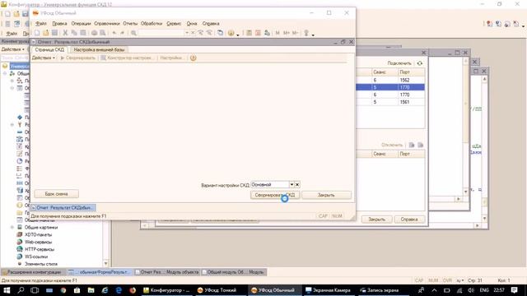The width and height of the screenshot is (527, 296).
Task: Click the Print preview toolbar icon
Action: click(102, 33)
